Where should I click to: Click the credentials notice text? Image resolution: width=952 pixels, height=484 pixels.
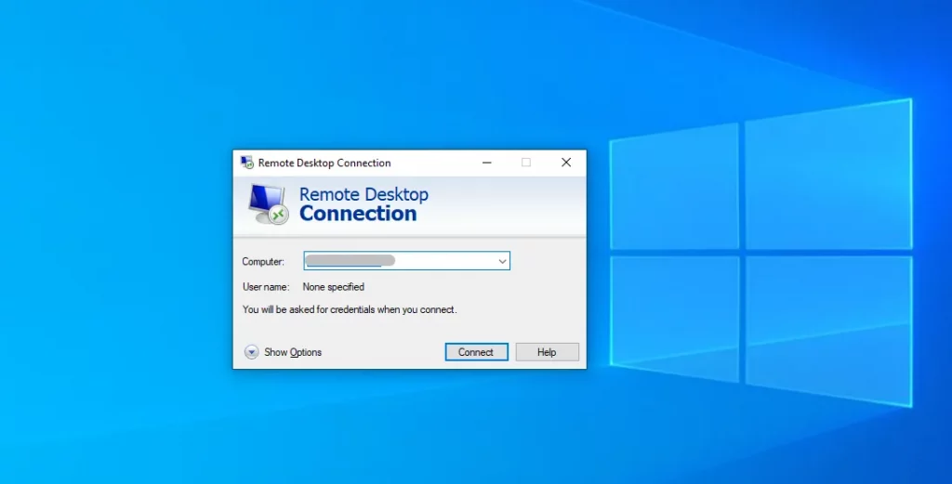click(350, 310)
